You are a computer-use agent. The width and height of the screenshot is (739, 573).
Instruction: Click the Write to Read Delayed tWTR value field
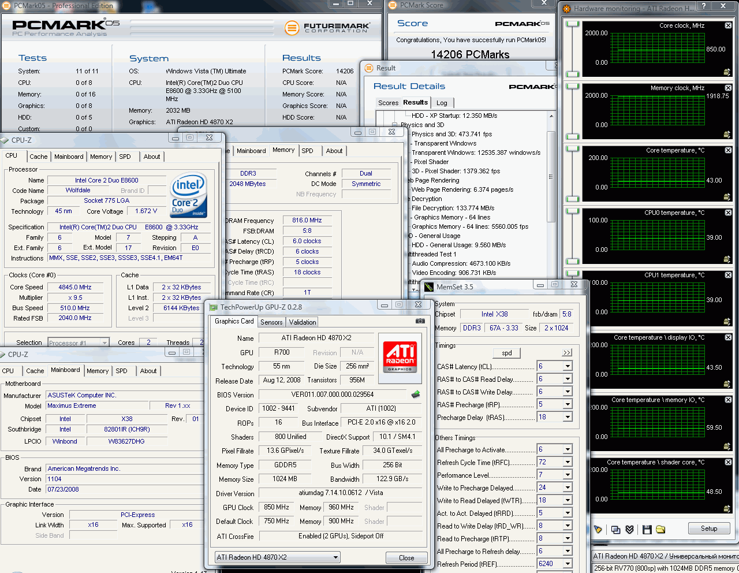(550, 500)
